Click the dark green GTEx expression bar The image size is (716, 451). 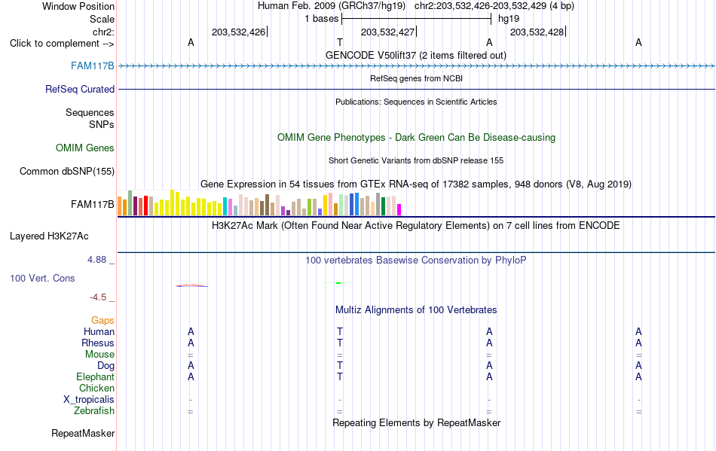[x=383, y=206]
